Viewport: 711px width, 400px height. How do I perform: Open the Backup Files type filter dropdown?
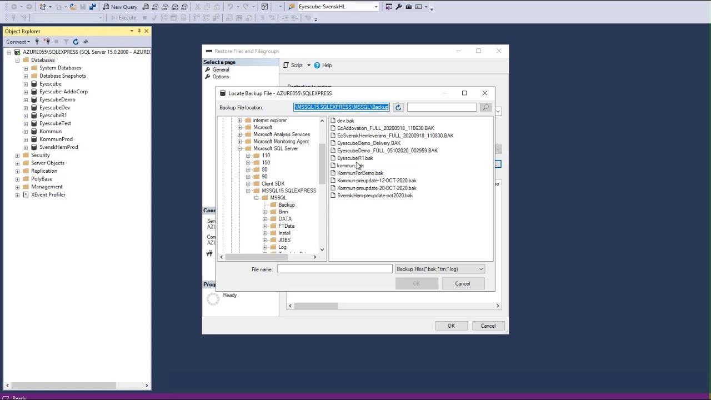coord(481,269)
